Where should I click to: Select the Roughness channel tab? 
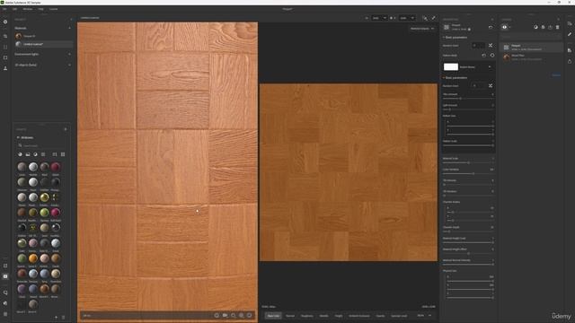[x=307, y=316]
